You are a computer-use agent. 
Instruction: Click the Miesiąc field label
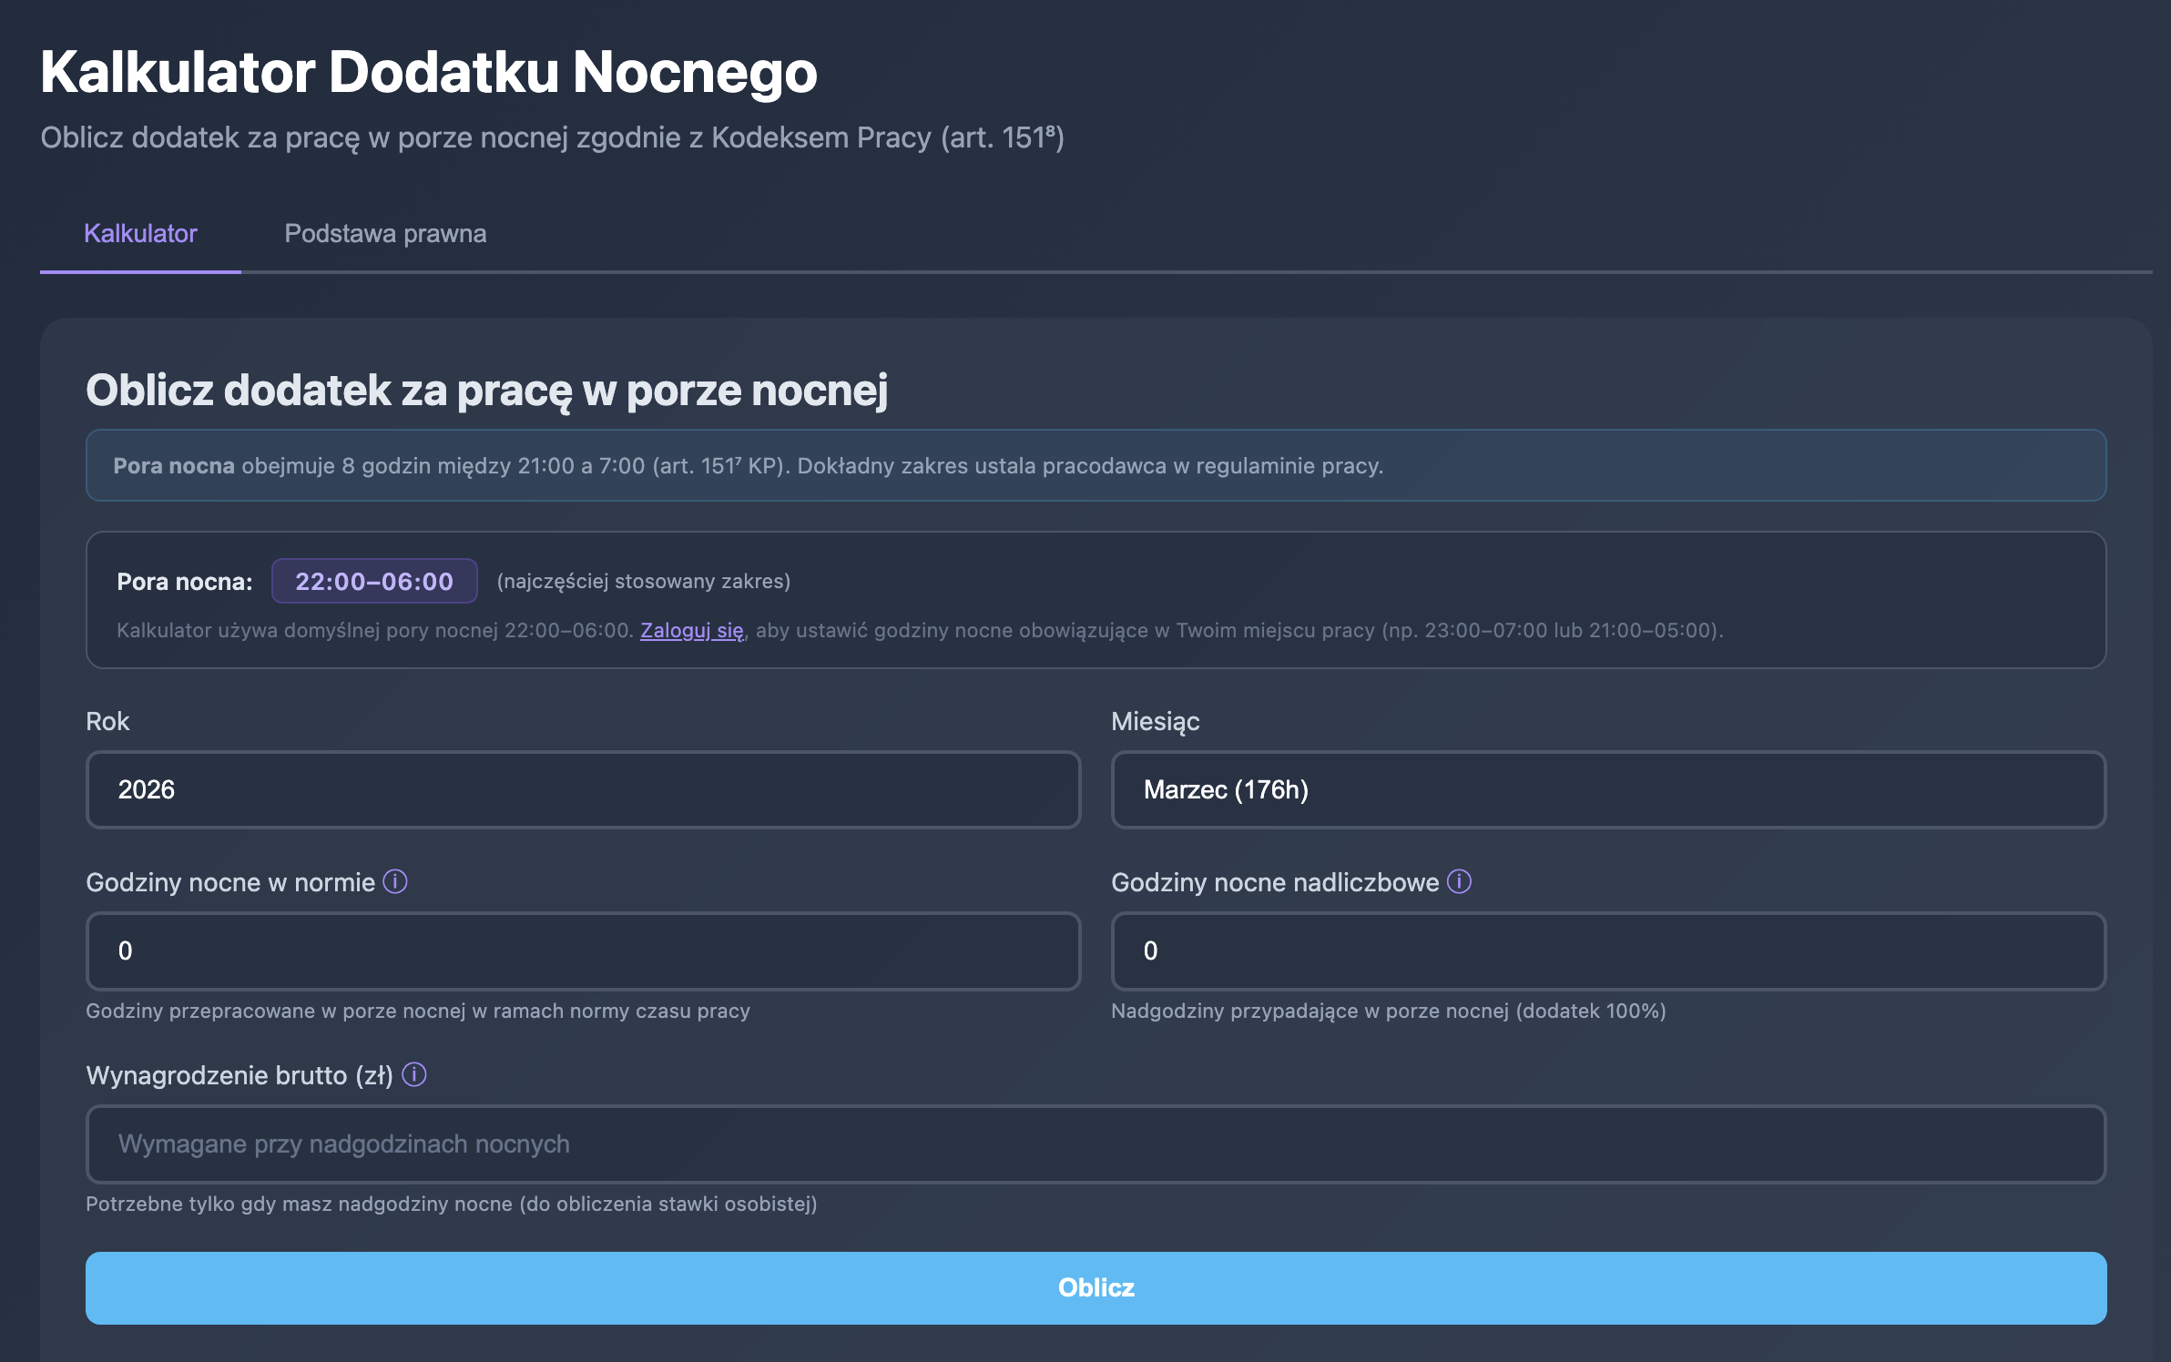[x=1155, y=721]
